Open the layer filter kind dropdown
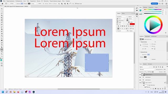Screen dimensions: 168x94 pyautogui.click(x=145, y=67)
